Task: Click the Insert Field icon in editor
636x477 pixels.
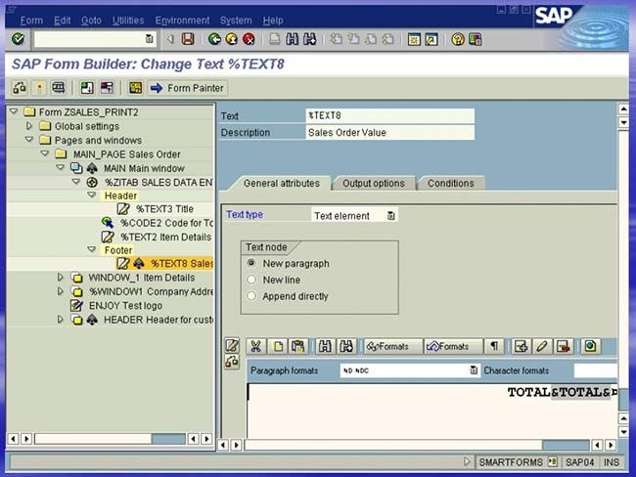Action: (x=521, y=346)
